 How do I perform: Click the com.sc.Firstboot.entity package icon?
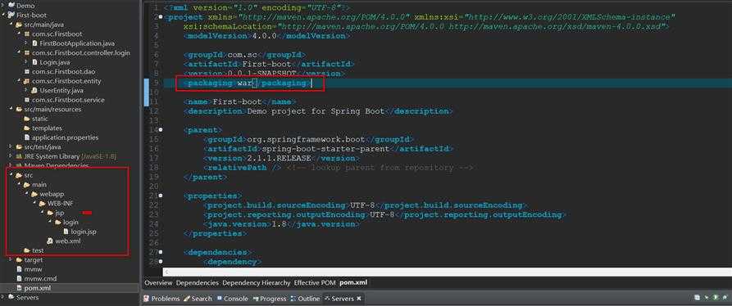click(27, 81)
